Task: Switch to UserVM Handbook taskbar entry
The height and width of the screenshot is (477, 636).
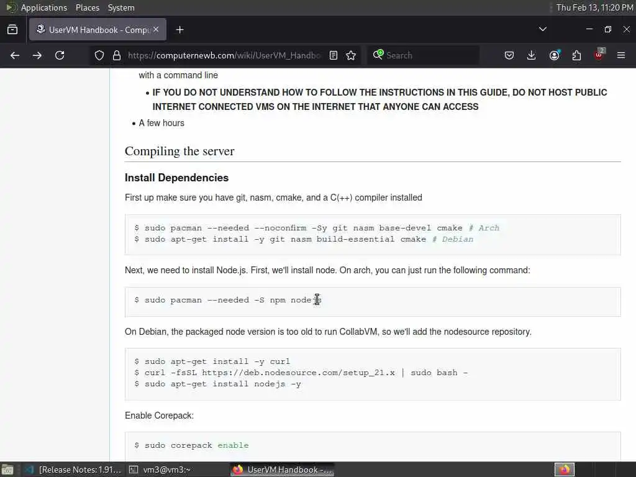Action: 283,470
